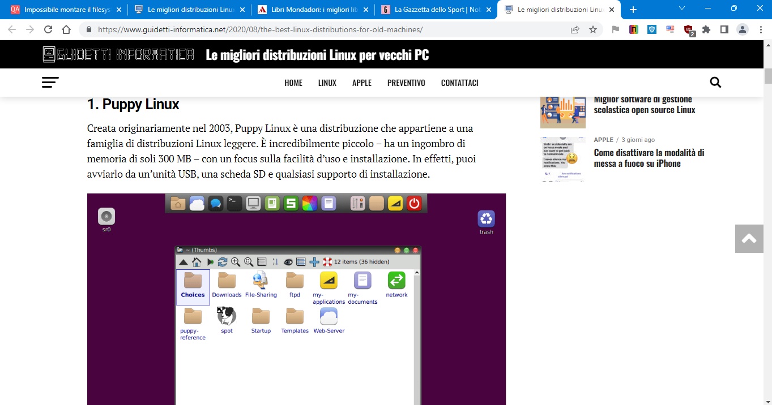Open the Extensions puzzle menu
The height and width of the screenshot is (405, 772).
coord(706,30)
